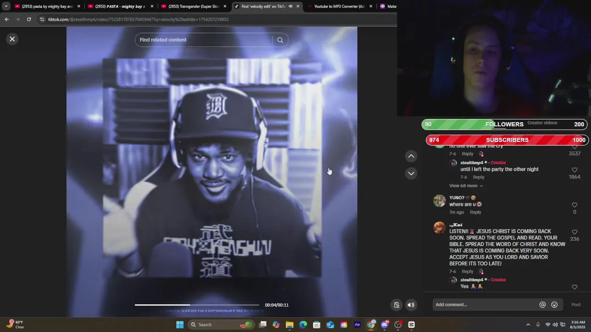Mute the TikTok video with speaker button
The width and height of the screenshot is (591, 332).
tap(410, 305)
